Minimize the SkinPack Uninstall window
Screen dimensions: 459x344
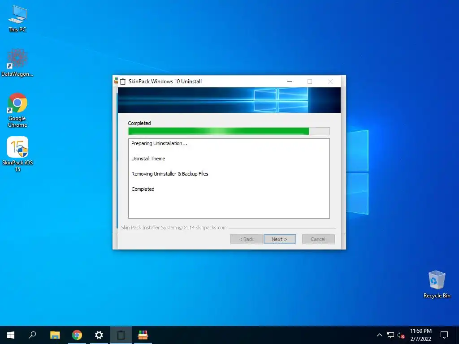pos(290,82)
